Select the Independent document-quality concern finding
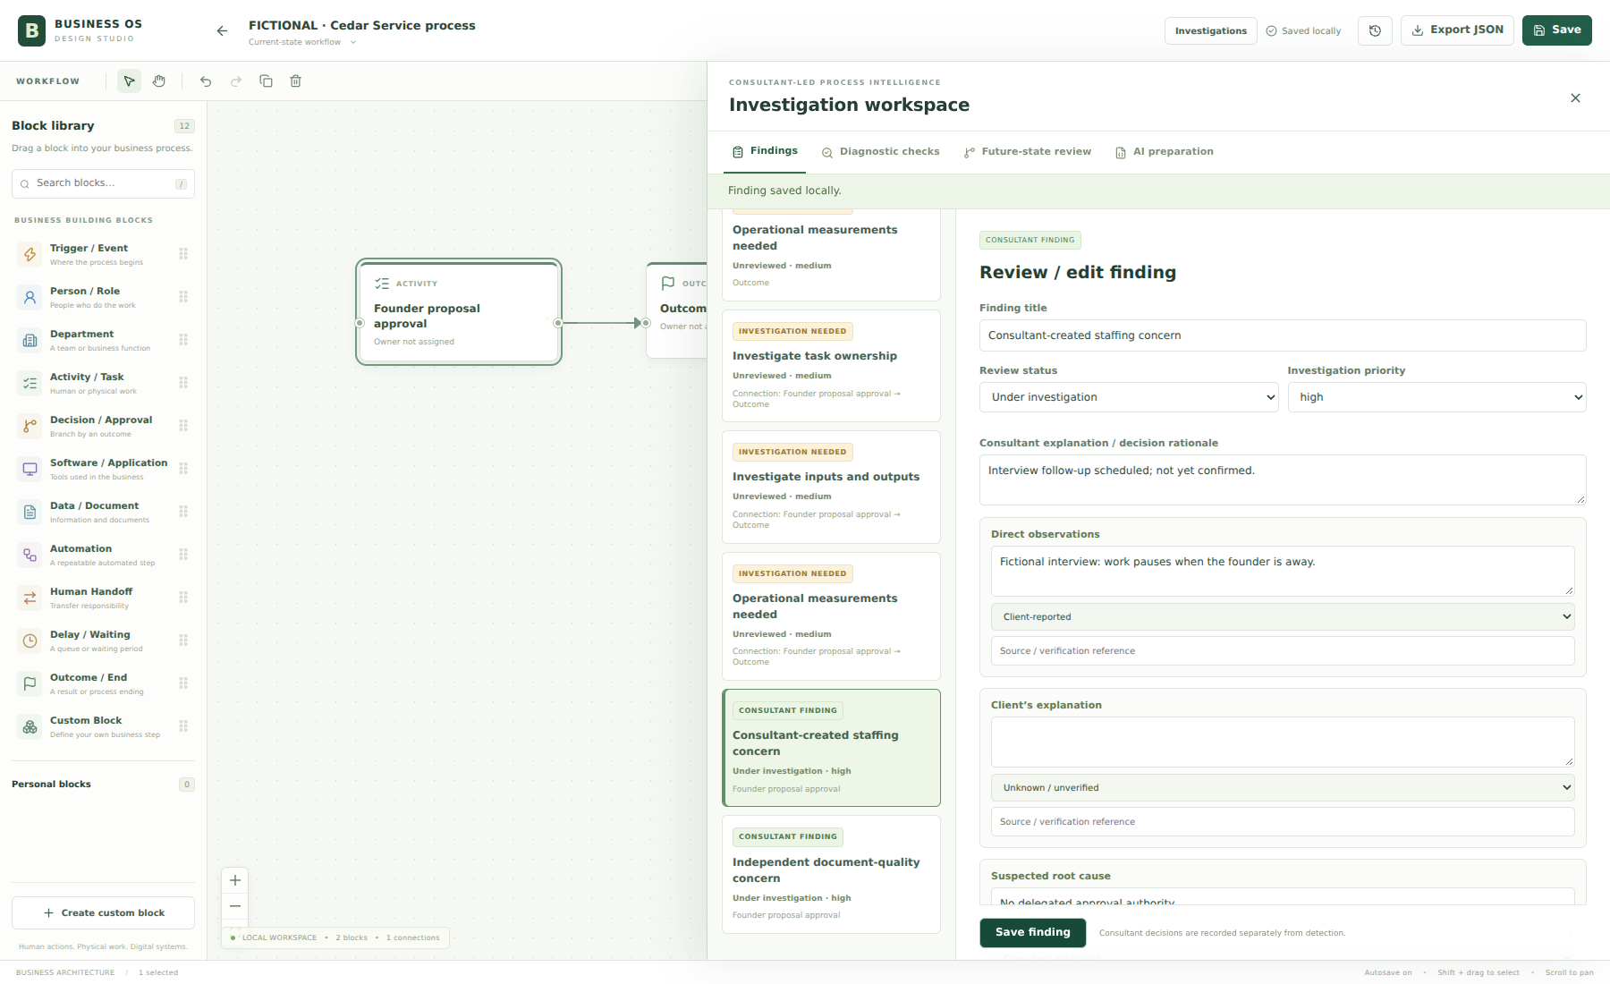Screen dimensions: 1610x984 click(831, 874)
